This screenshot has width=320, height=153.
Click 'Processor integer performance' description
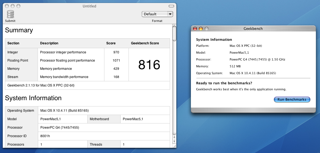tap(63, 52)
